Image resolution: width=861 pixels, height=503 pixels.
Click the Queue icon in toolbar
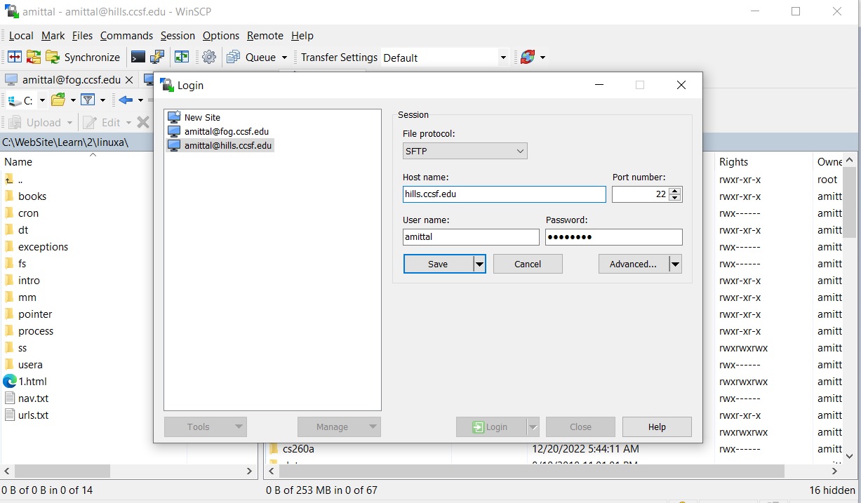(234, 58)
